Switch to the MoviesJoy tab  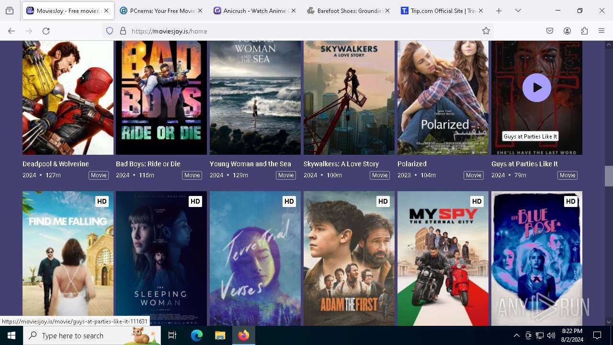(68, 11)
